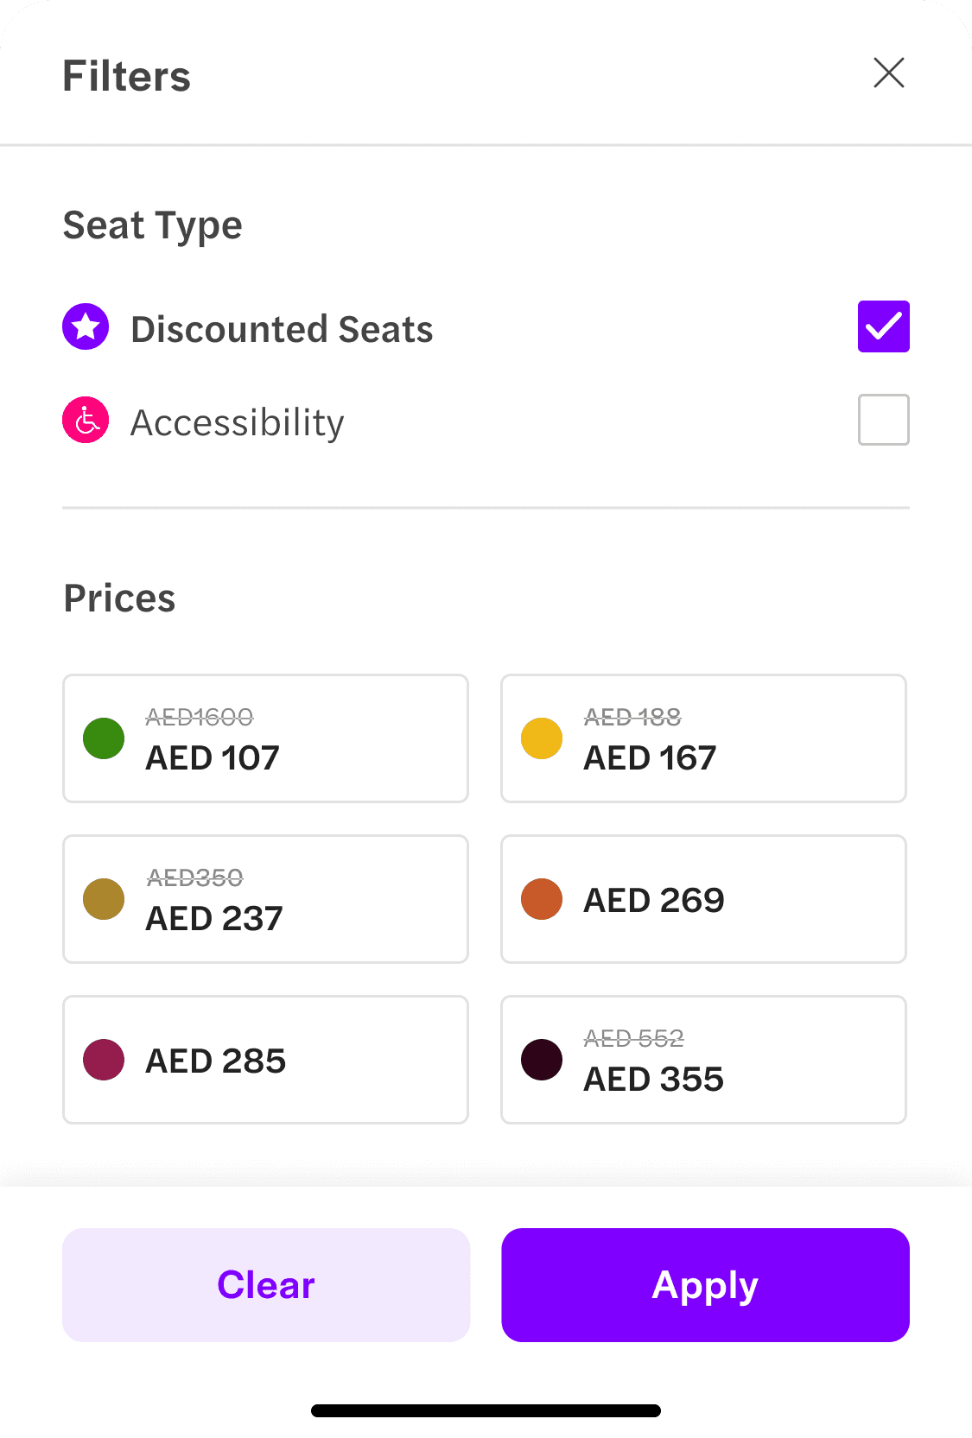Click the pink wheelchair Accessibility icon
Screen dimensions: 972x1438
point(86,421)
